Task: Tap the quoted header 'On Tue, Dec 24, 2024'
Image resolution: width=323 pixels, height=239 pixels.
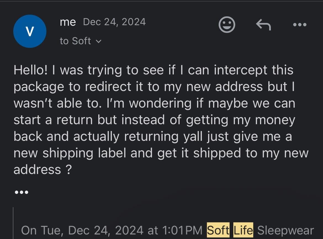Action: click(82, 230)
